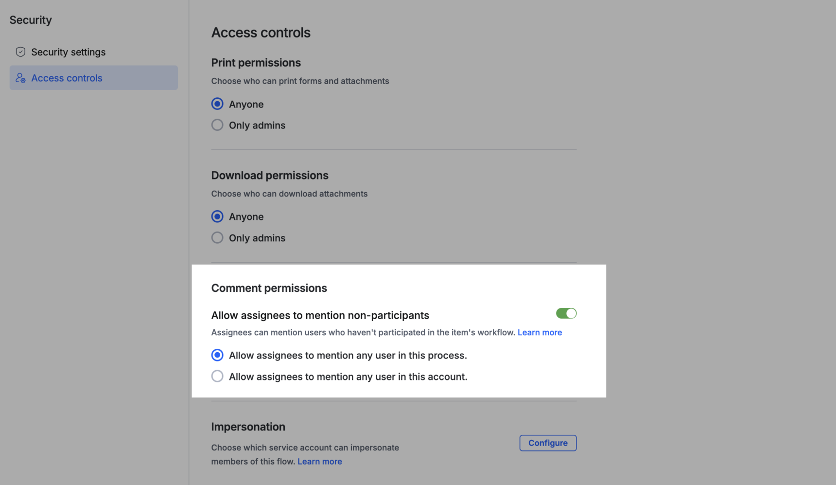Select Anyone under Download permissions
836x485 pixels.
click(x=217, y=216)
